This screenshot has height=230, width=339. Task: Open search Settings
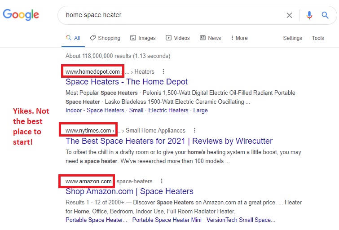point(292,38)
